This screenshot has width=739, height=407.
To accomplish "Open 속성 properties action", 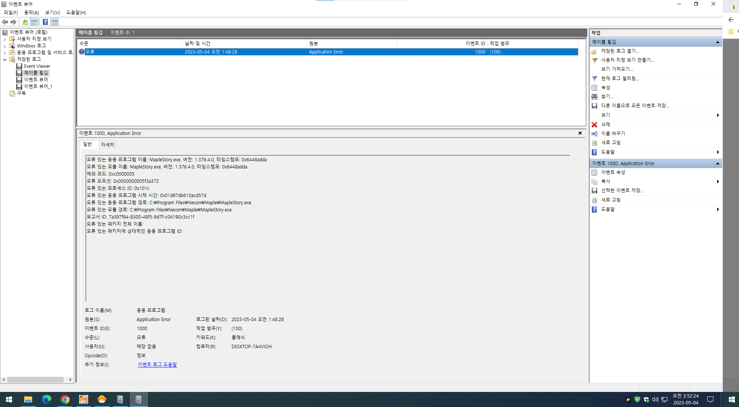I will click(x=605, y=87).
